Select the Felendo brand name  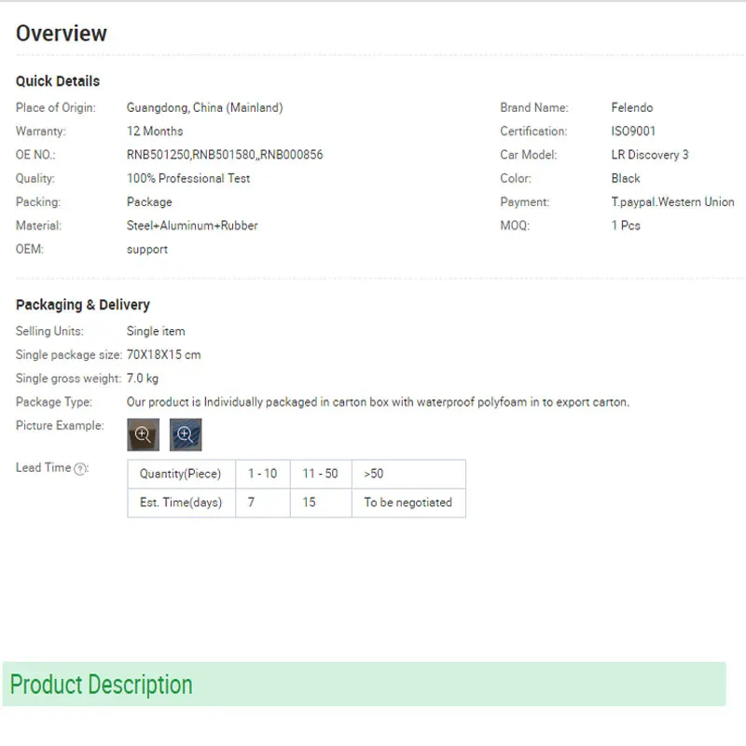(x=632, y=107)
